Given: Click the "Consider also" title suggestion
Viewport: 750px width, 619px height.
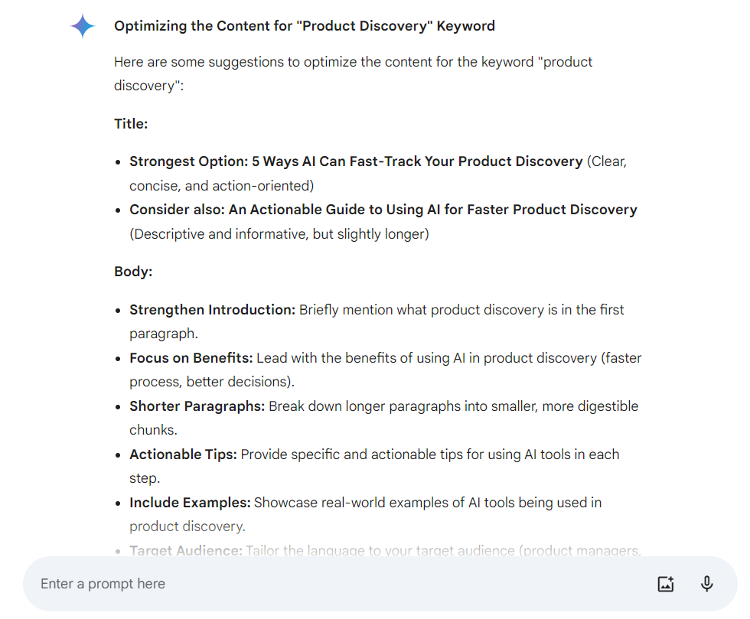Looking at the screenshot, I should tap(383, 210).
